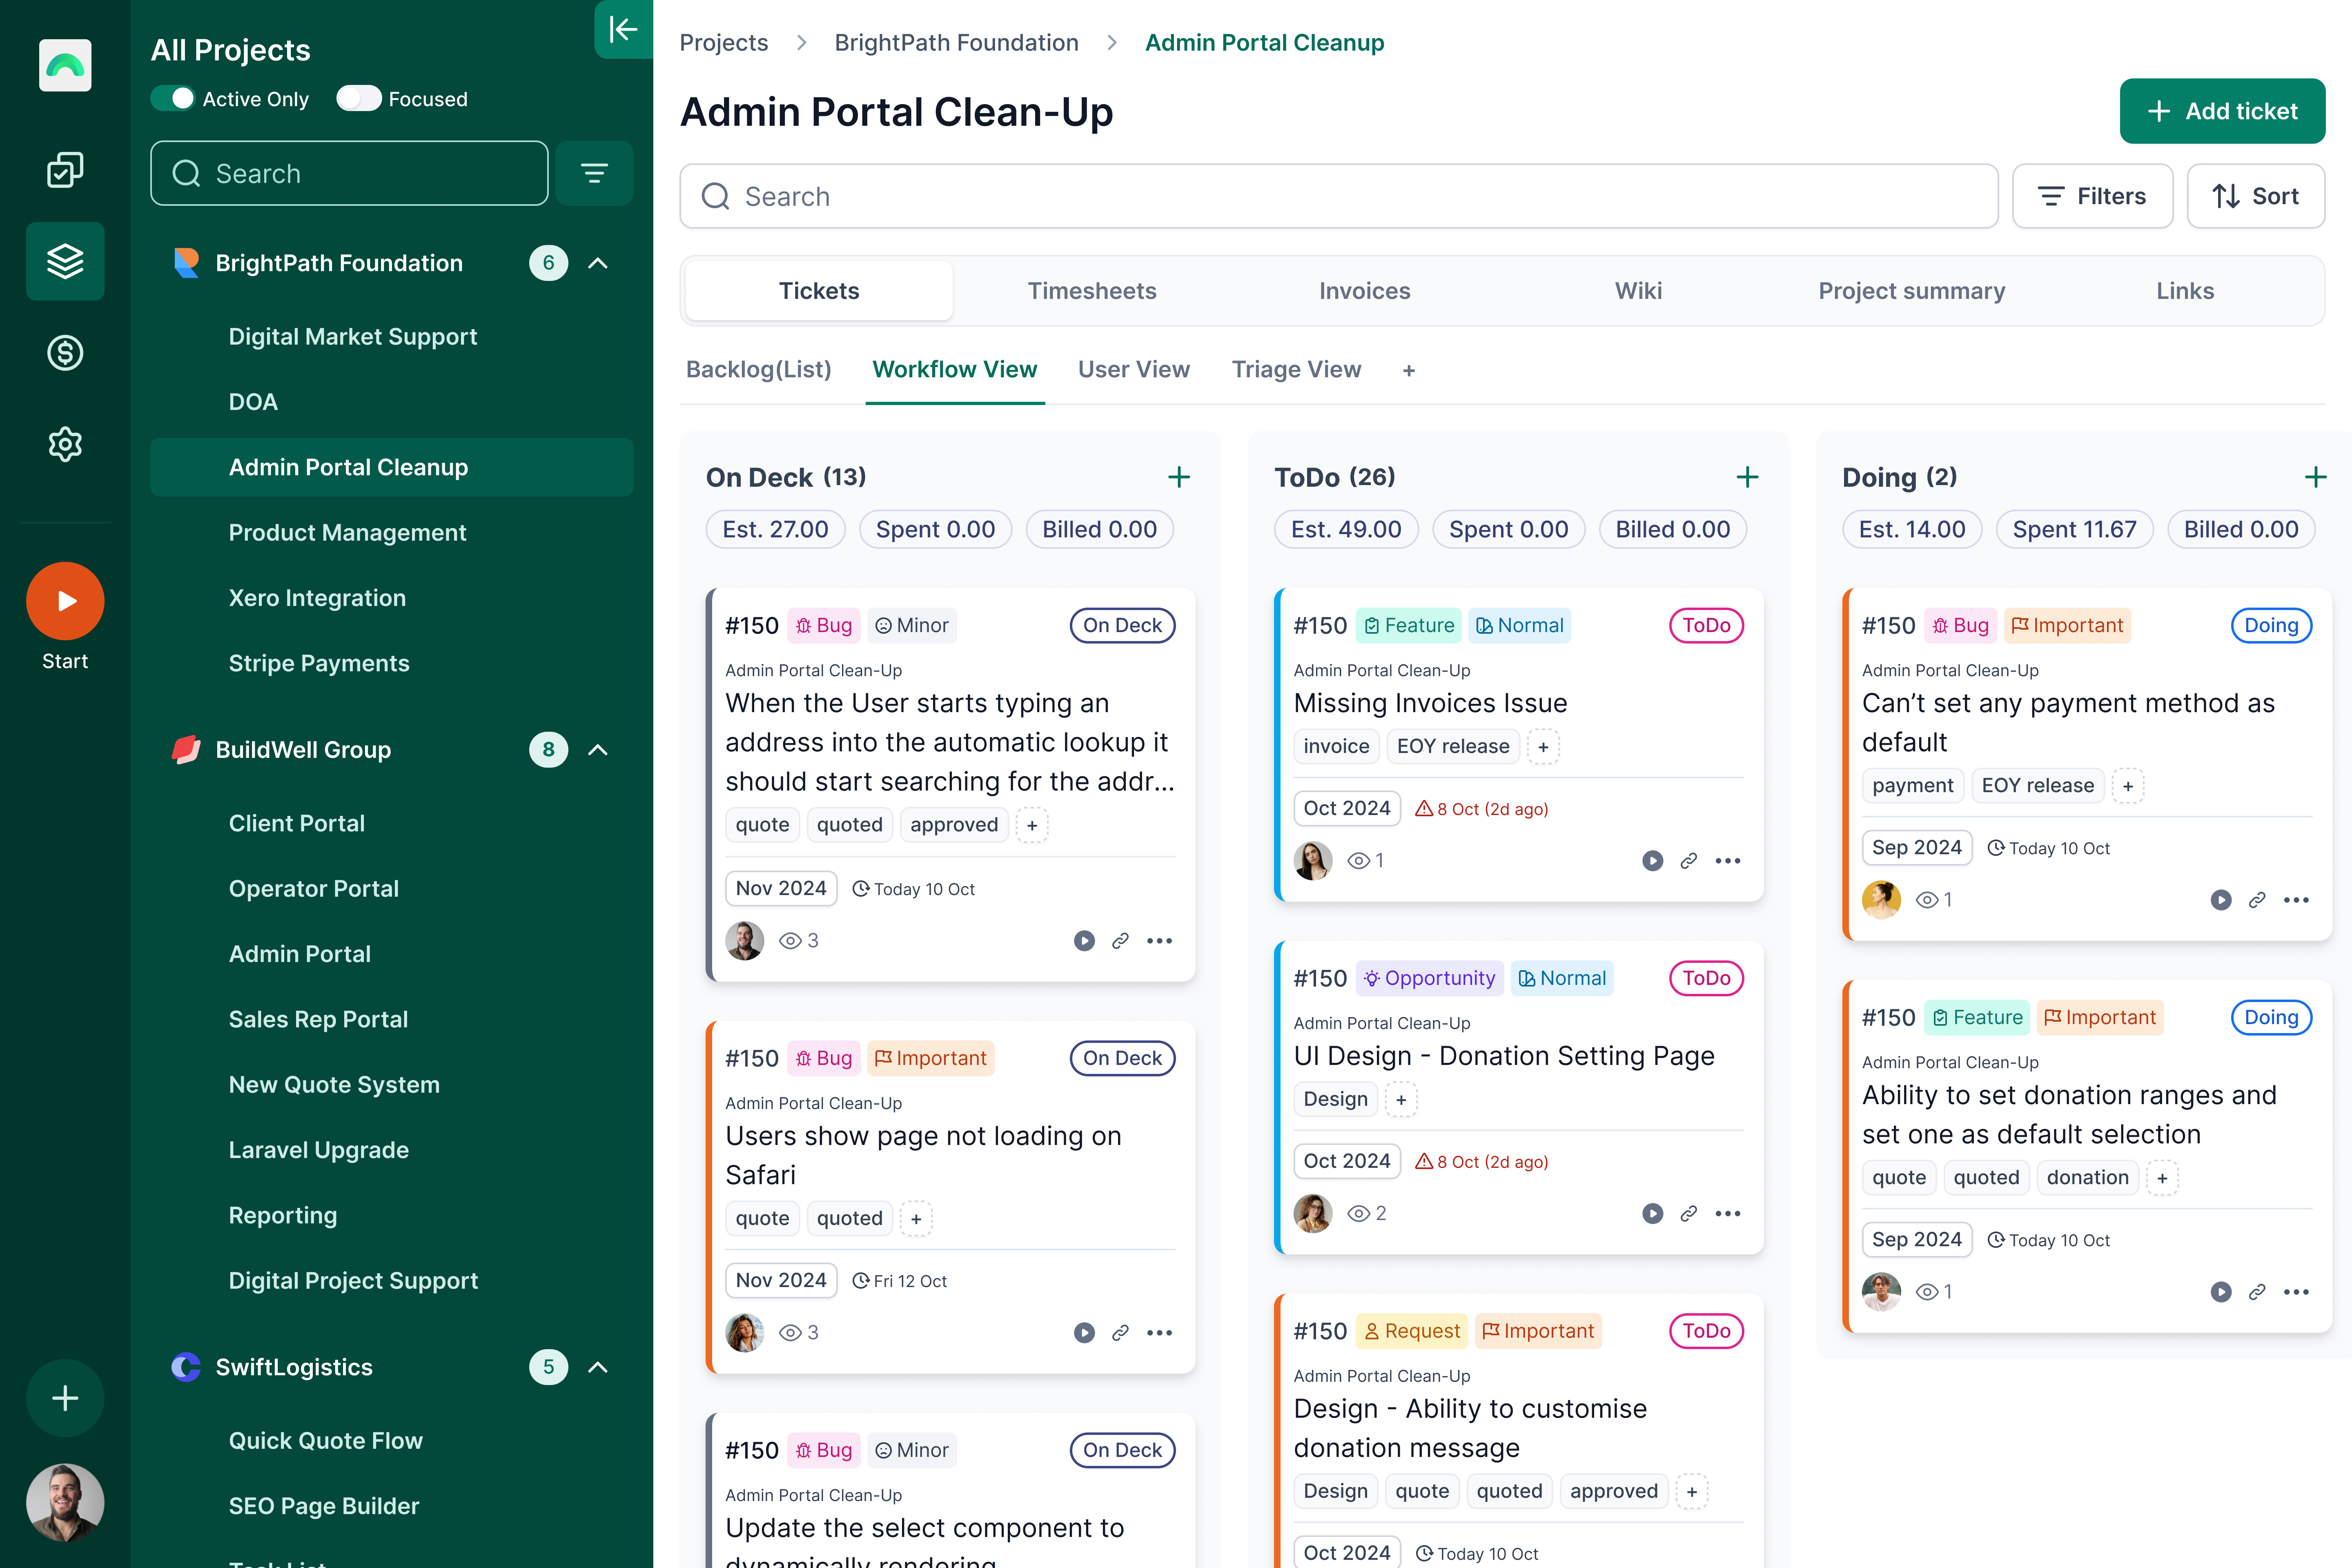Open the Wiki tab
Image resolution: width=2352 pixels, height=1568 pixels.
click(1638, 291)
